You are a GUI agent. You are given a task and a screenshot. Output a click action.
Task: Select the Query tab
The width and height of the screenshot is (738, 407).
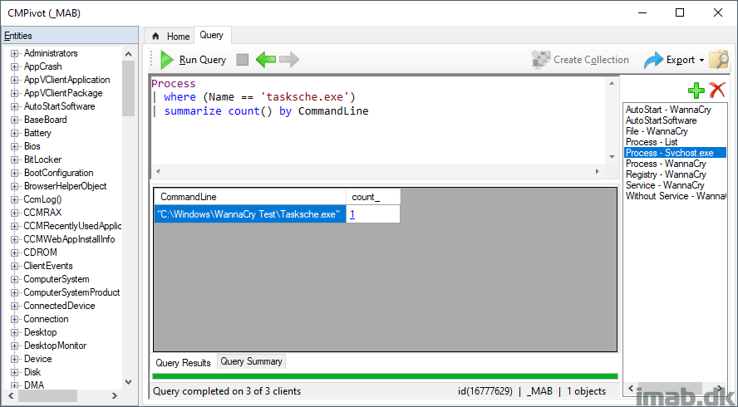[x=211, y=35]
